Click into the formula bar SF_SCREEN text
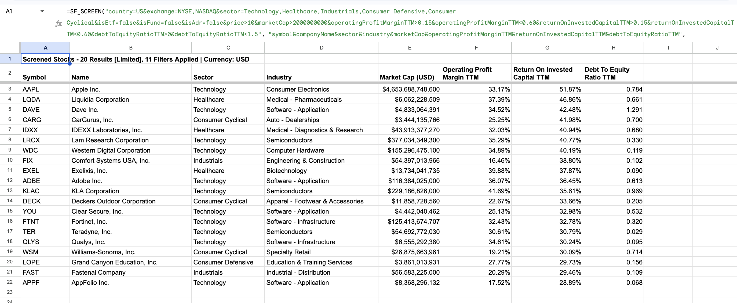 pos(400,23)
